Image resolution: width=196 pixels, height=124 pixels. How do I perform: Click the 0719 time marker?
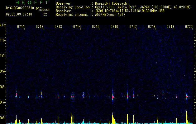point(170,27)
